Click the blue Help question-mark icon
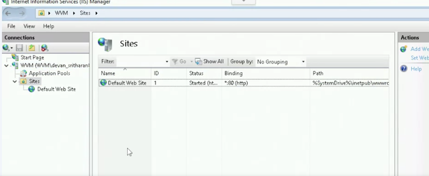429x176 pixels. 404,69
